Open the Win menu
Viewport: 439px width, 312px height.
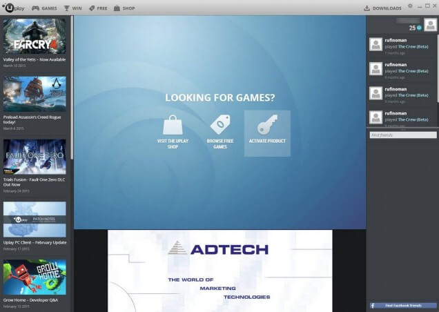tap(72, 8)
